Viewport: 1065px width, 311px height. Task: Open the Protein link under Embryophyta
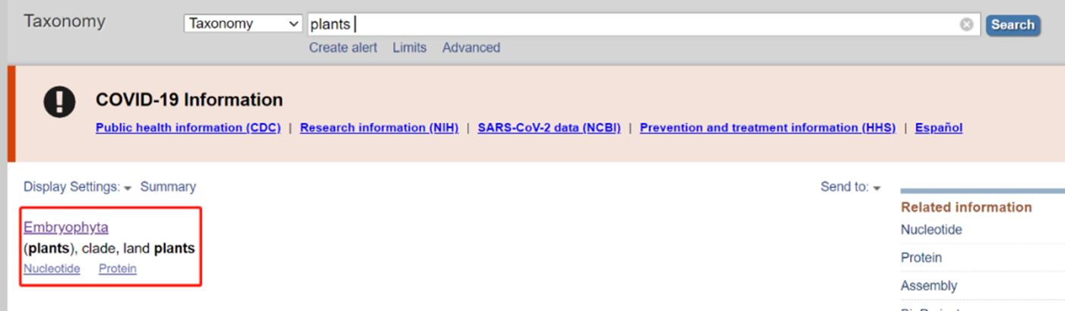[x=118, y=269]
